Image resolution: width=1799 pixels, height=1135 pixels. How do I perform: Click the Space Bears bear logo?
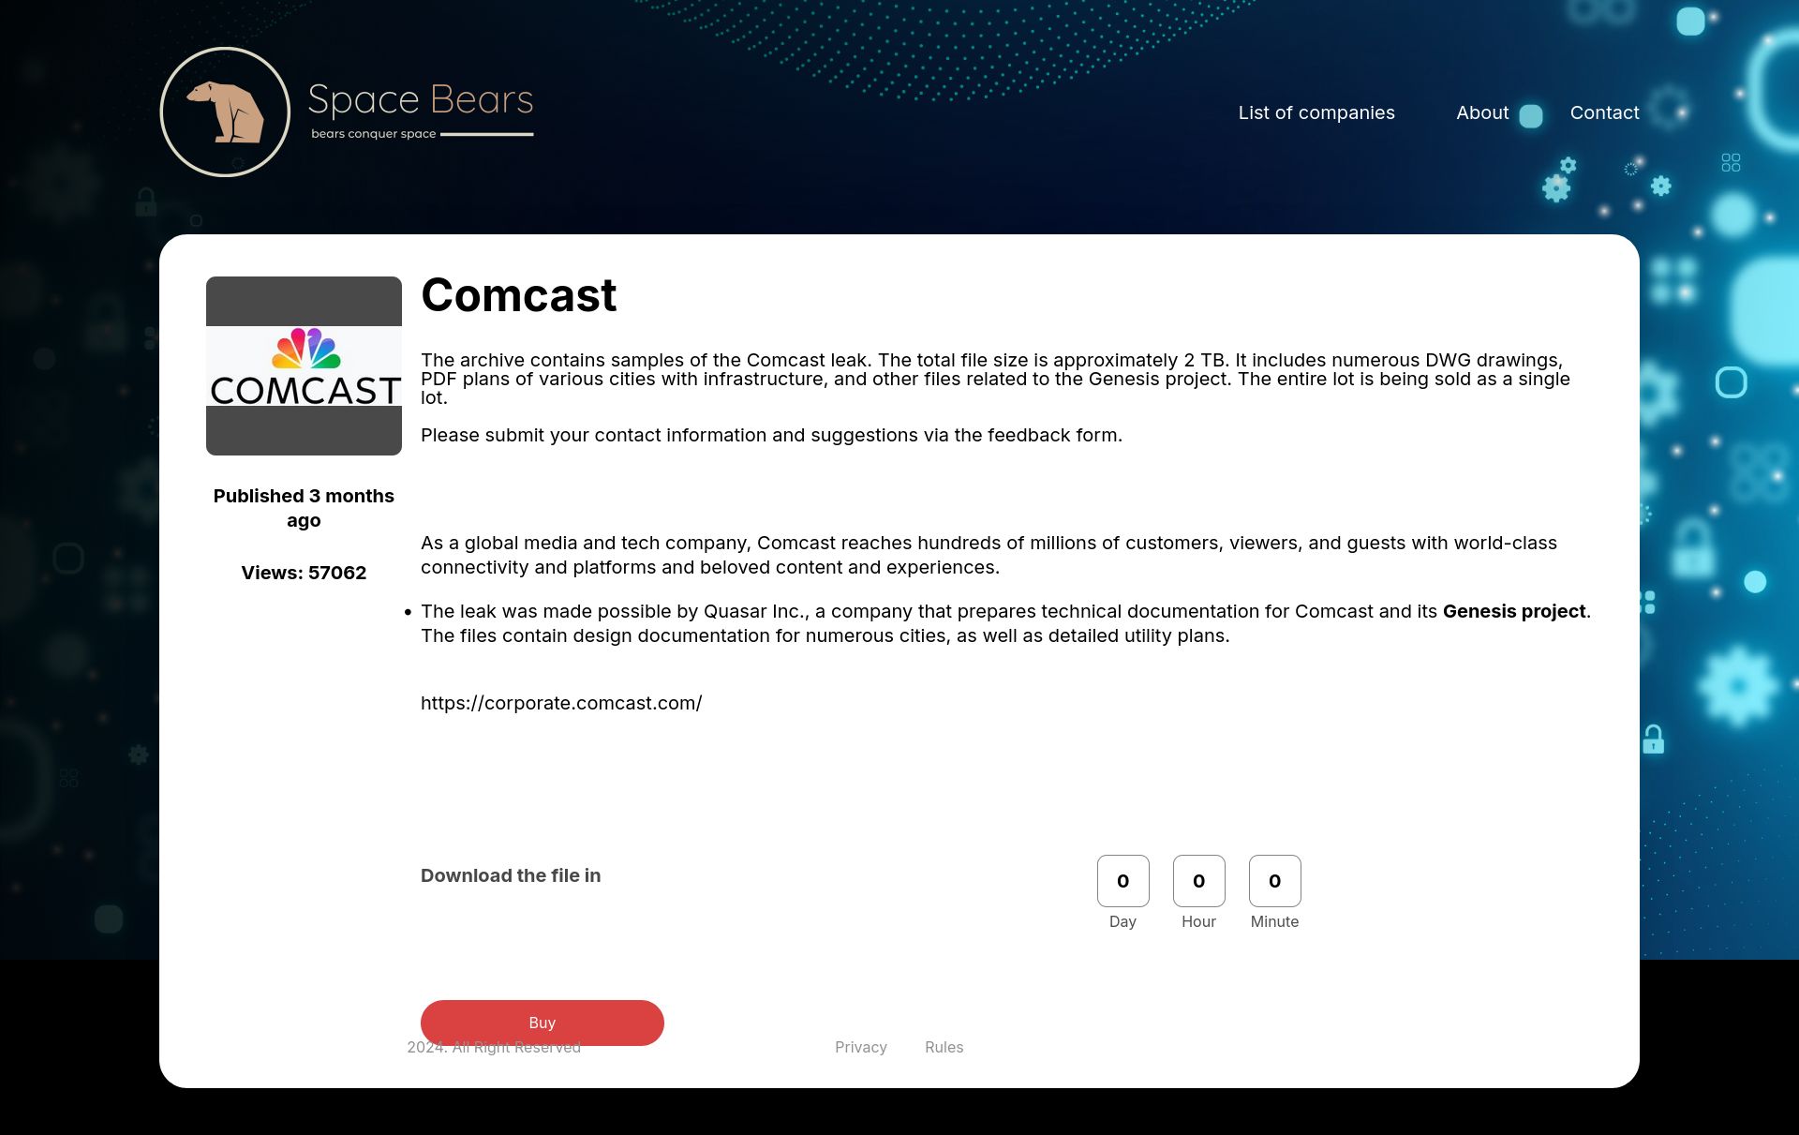225,112
